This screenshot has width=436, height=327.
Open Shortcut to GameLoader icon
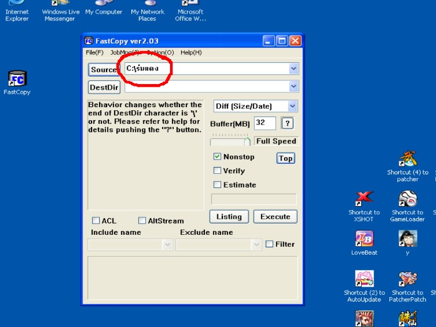[x=407, y=206]
